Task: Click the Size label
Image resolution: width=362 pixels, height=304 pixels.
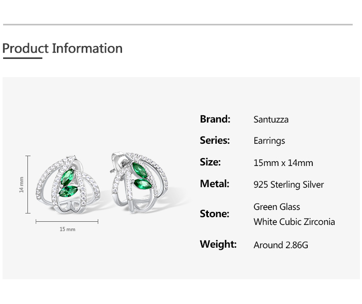Action: pos(210,162)
